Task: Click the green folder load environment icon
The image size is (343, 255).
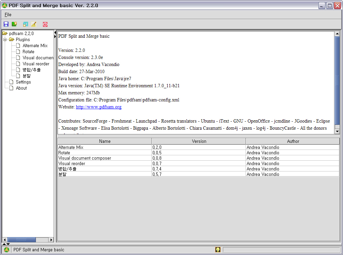Action: pos(14,24)
